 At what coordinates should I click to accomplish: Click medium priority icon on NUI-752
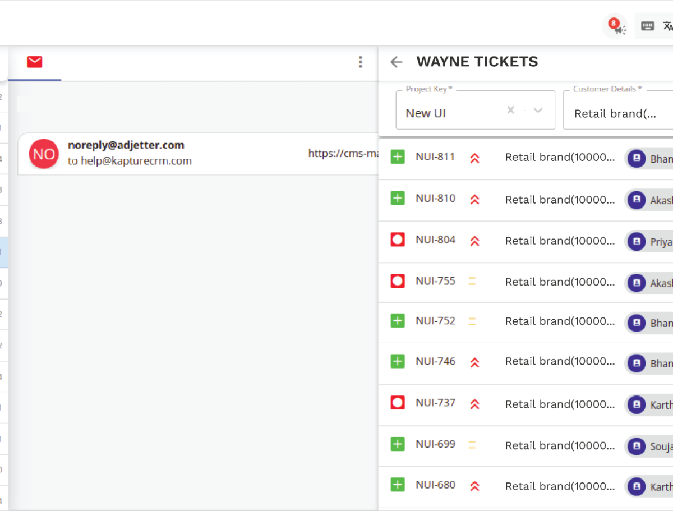tap(472, 321)
